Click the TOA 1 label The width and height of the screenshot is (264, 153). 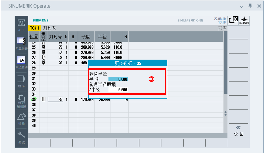click(35, 28)
